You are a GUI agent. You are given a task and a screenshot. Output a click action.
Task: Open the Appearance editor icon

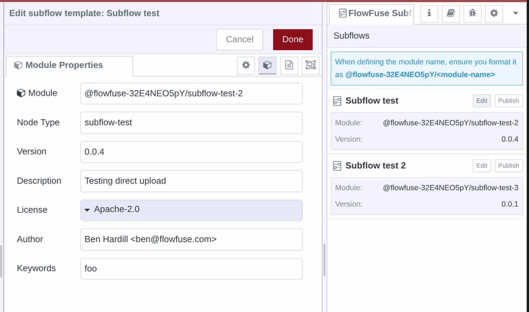pyautogui.click(x=310, y=65)
